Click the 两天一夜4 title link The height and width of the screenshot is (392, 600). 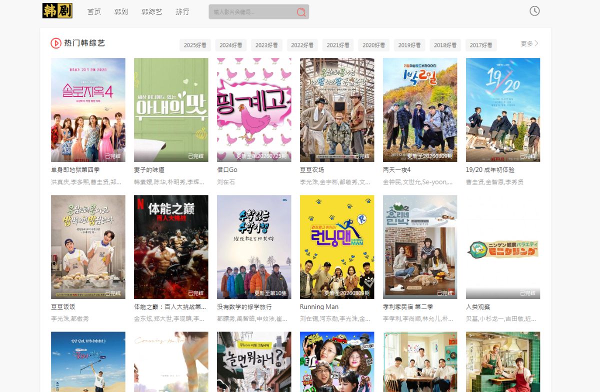[396, 170]
